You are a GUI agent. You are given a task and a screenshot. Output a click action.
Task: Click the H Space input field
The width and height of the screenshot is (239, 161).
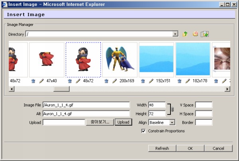coord(204,114)
